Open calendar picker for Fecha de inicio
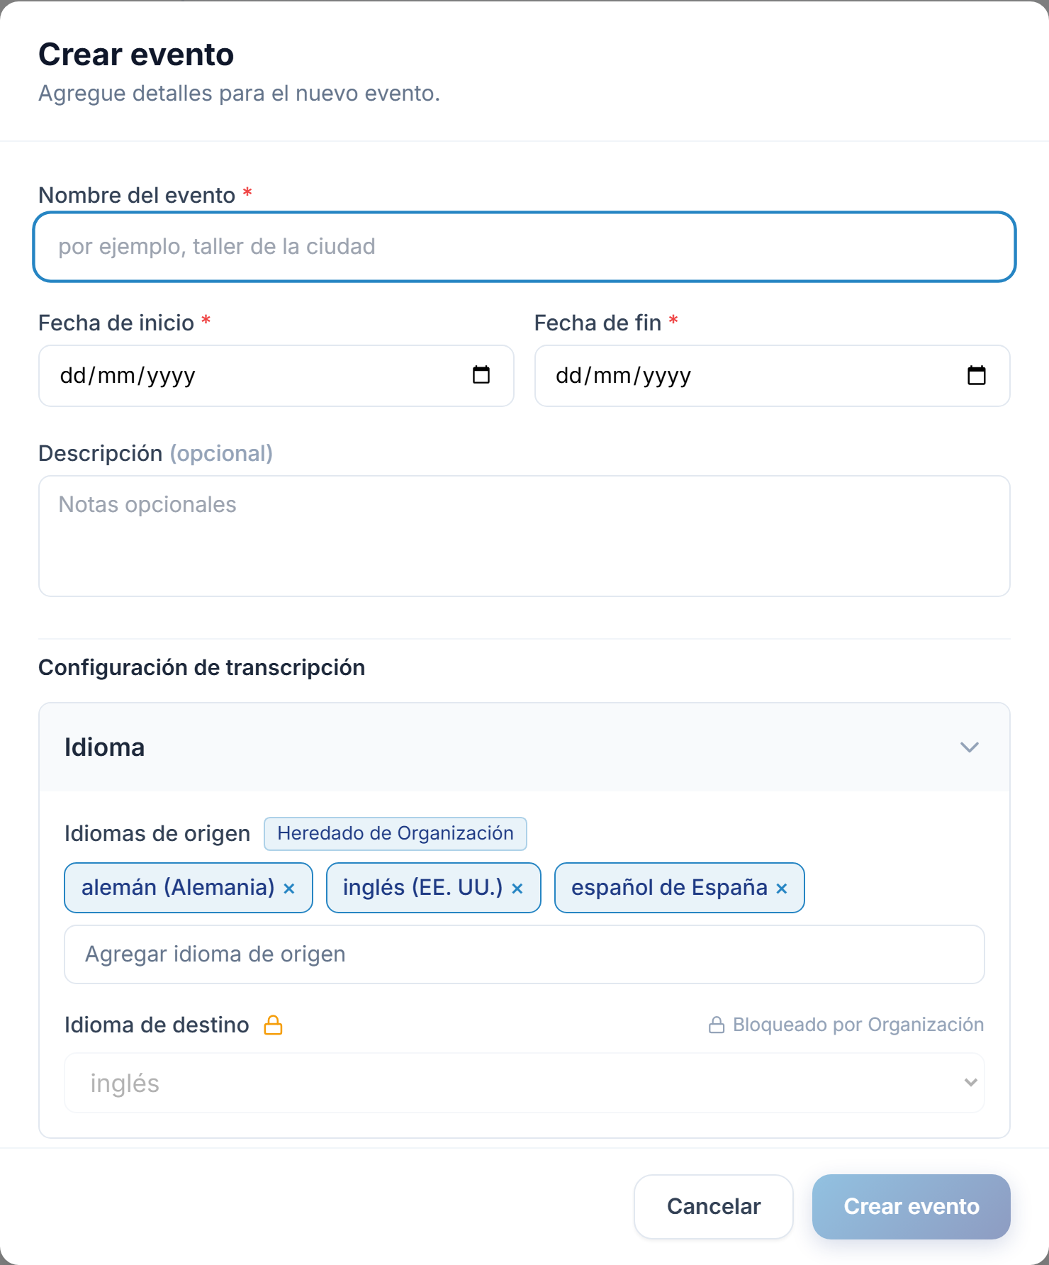Screen dimensions: 1049x1265 point(481,374)
